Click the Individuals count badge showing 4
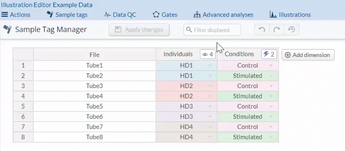345x151 pixels. tap(208, 54)
